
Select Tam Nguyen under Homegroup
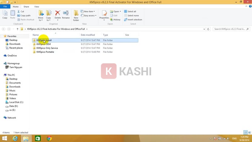[15, 67]
